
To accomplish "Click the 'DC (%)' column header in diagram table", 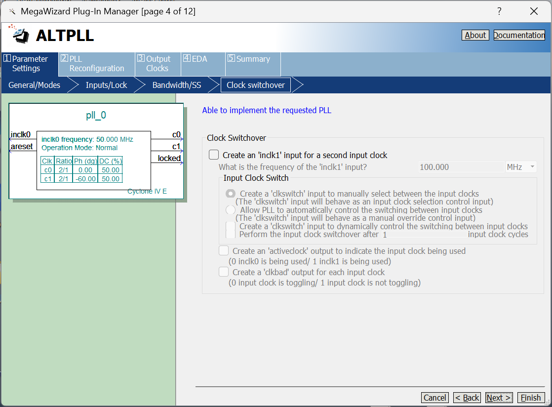I will click(x=110, y=161).
